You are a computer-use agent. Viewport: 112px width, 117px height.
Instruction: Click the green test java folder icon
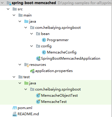click(26, 83)
